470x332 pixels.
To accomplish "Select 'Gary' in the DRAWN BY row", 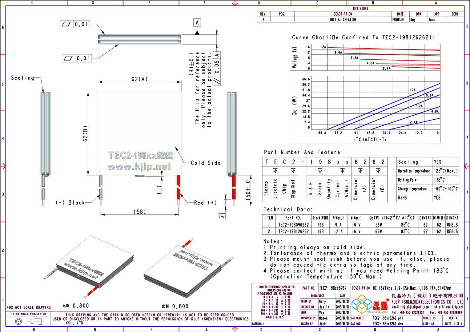I will tap(322, 301).
